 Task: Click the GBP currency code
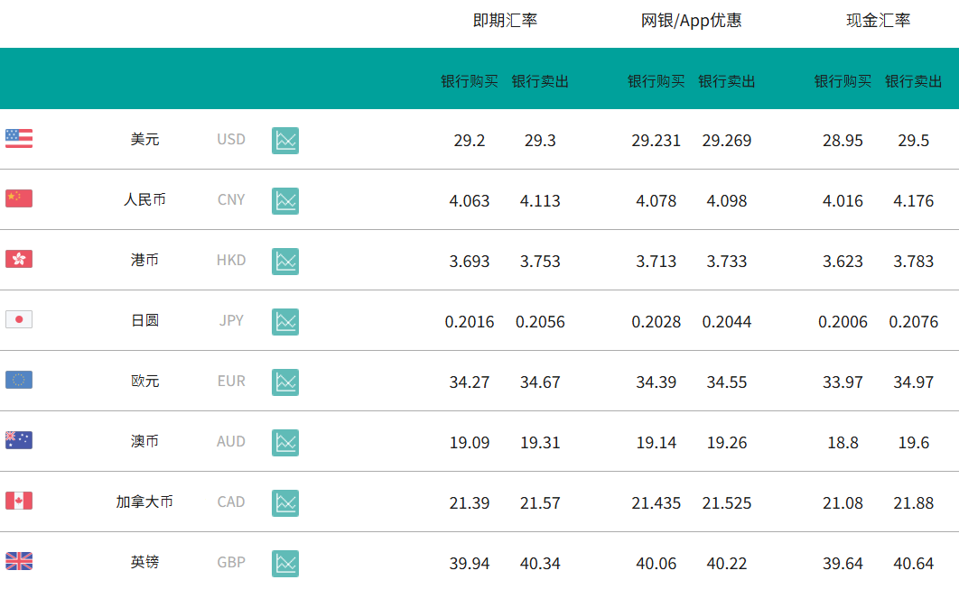[231, 562]
